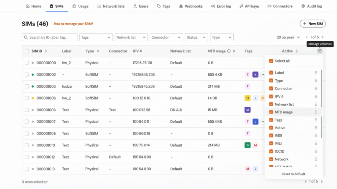
Task: Open the Tags filter dropdown
Action: click(x=96, y=37)
